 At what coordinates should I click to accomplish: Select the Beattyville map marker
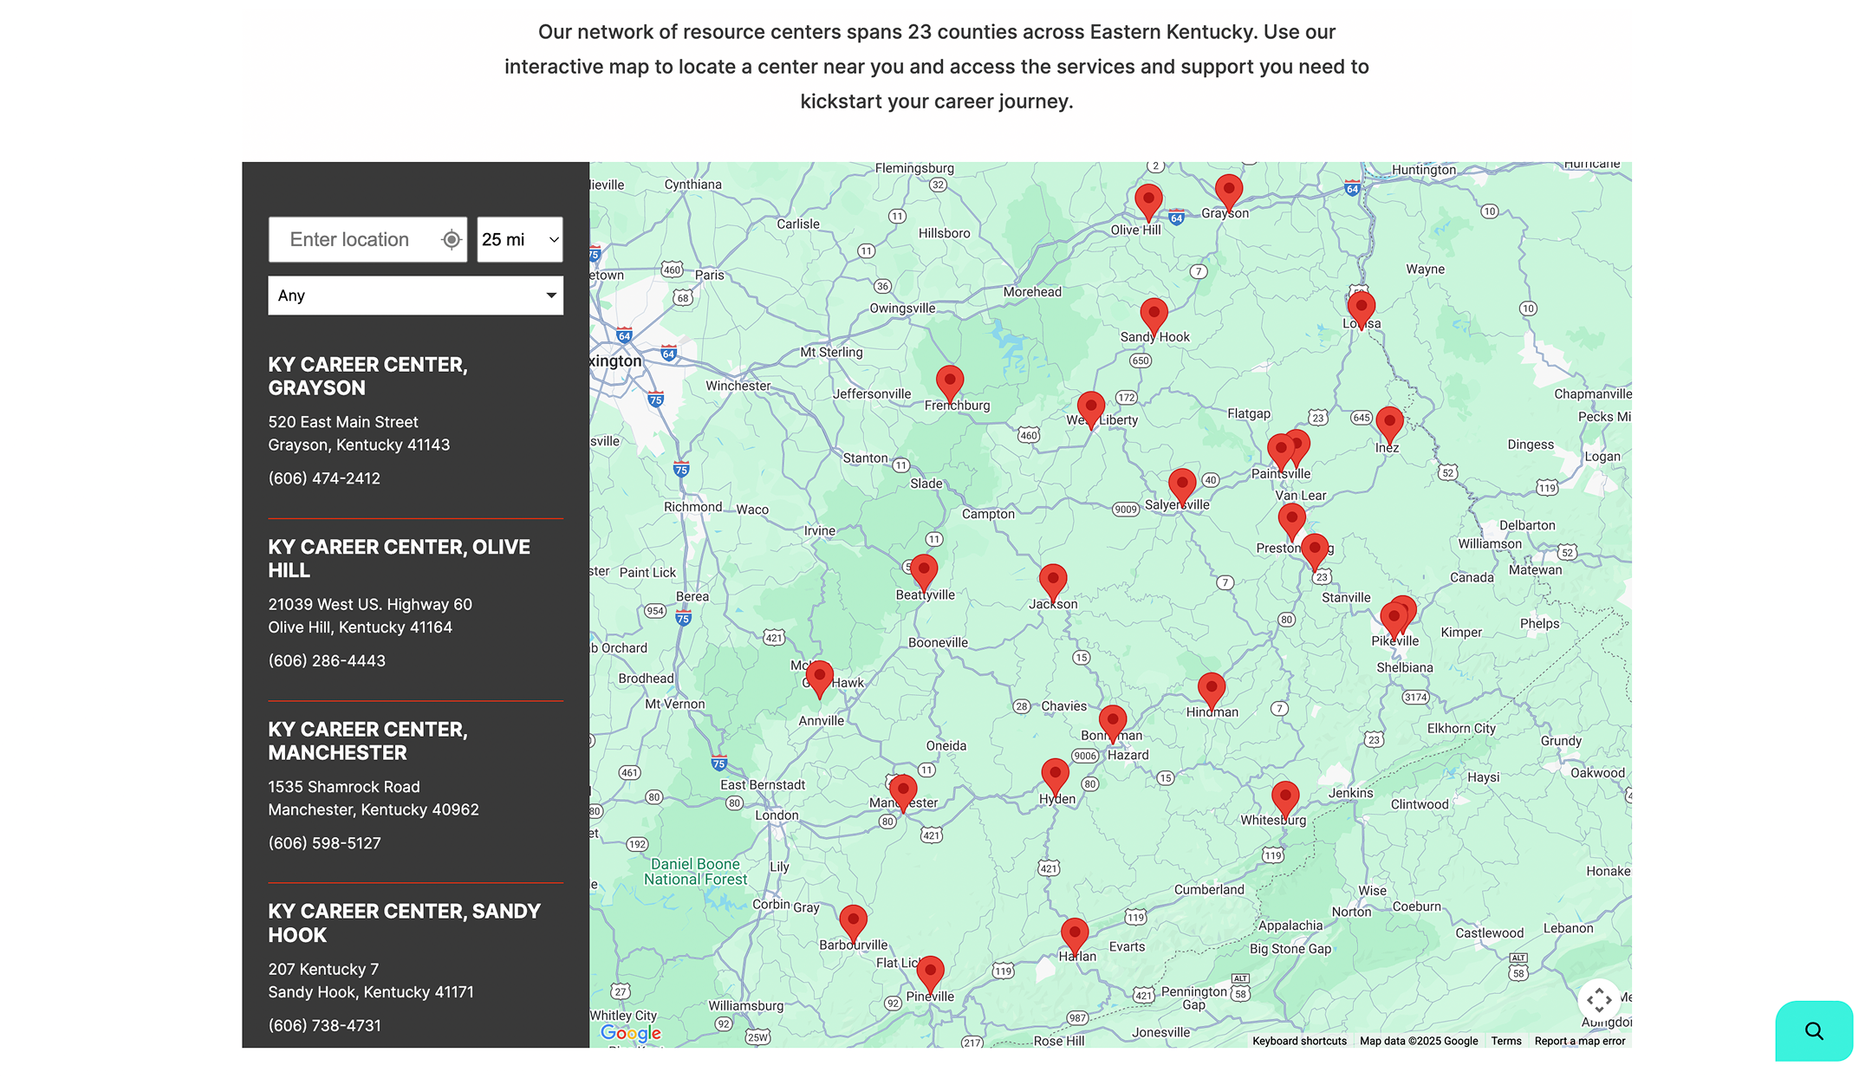[x=924, y=574]
